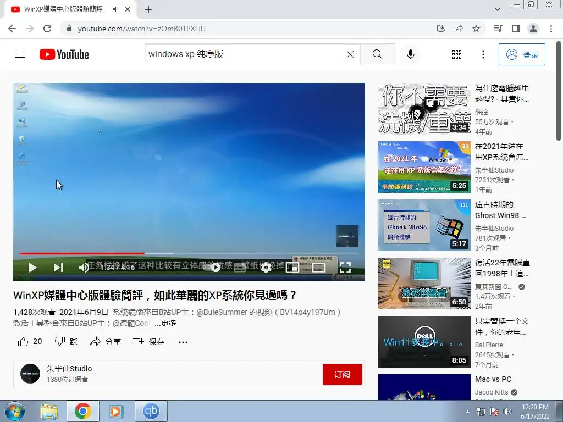
Task: Install app icon in address bar
Action: coord(440,29)
